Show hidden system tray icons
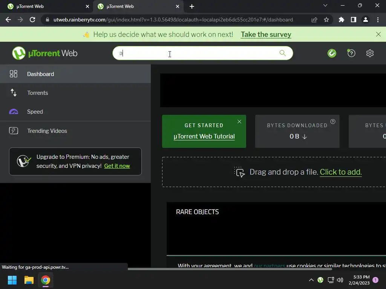Screen dimensions: 386x289 (311, 280)
